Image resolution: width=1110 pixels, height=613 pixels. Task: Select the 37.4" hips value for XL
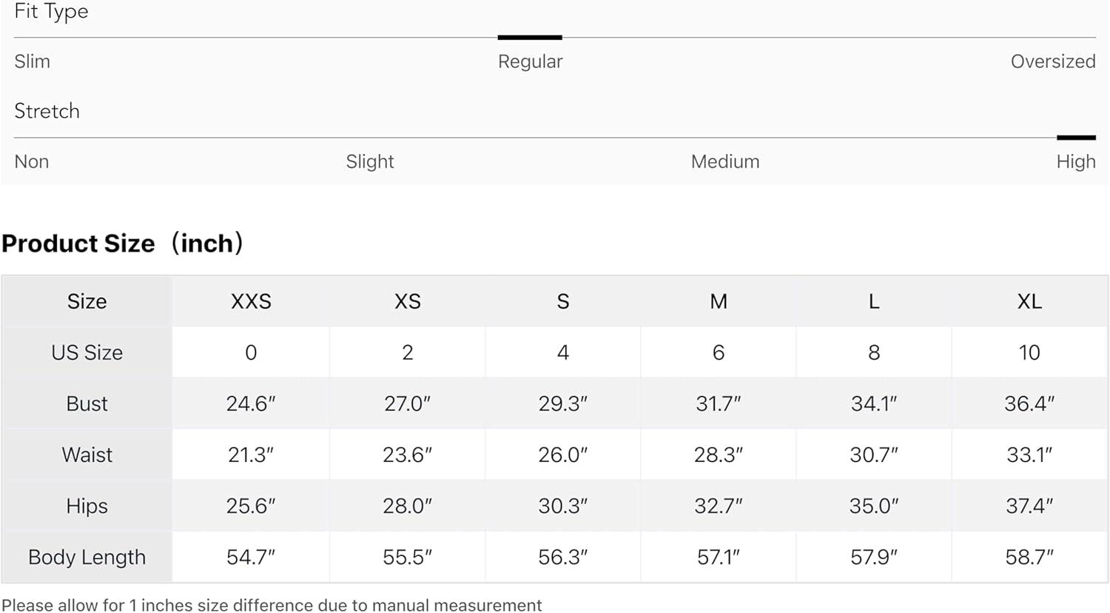click(x=1029, y=506)
